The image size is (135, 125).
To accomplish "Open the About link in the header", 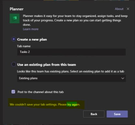I will pos(119,9).
